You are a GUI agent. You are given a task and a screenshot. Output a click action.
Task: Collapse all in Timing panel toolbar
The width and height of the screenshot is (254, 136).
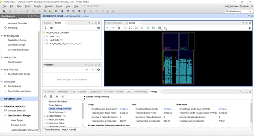click(x=51, y=96)
